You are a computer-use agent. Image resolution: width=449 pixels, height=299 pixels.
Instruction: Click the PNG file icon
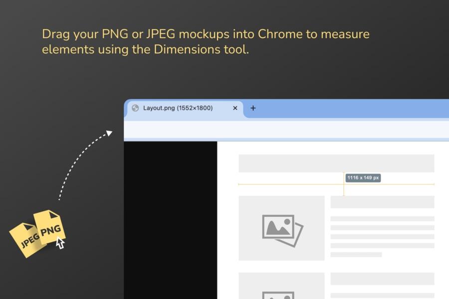[x=49, y=228]
